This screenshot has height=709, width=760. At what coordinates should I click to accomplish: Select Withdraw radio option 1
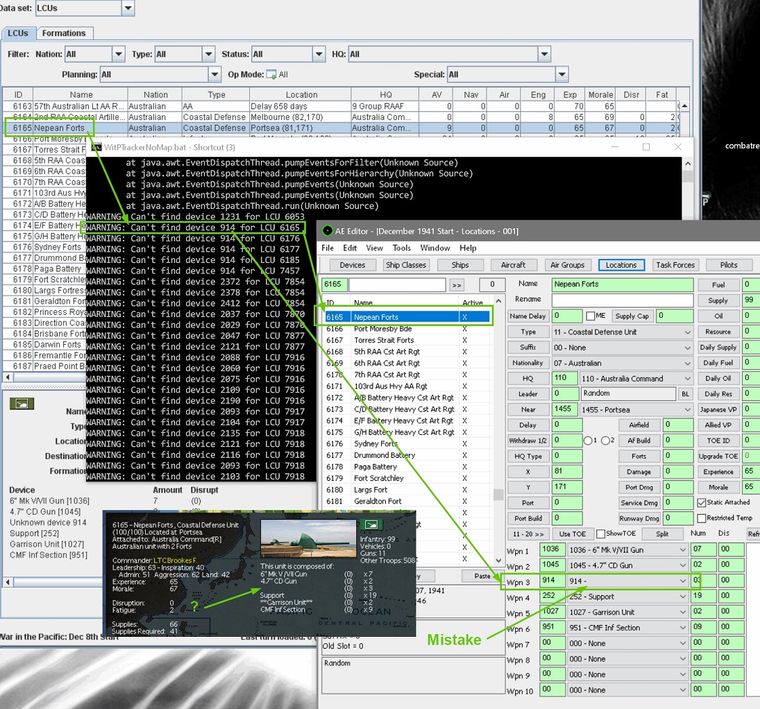click(x=588, y=441)
